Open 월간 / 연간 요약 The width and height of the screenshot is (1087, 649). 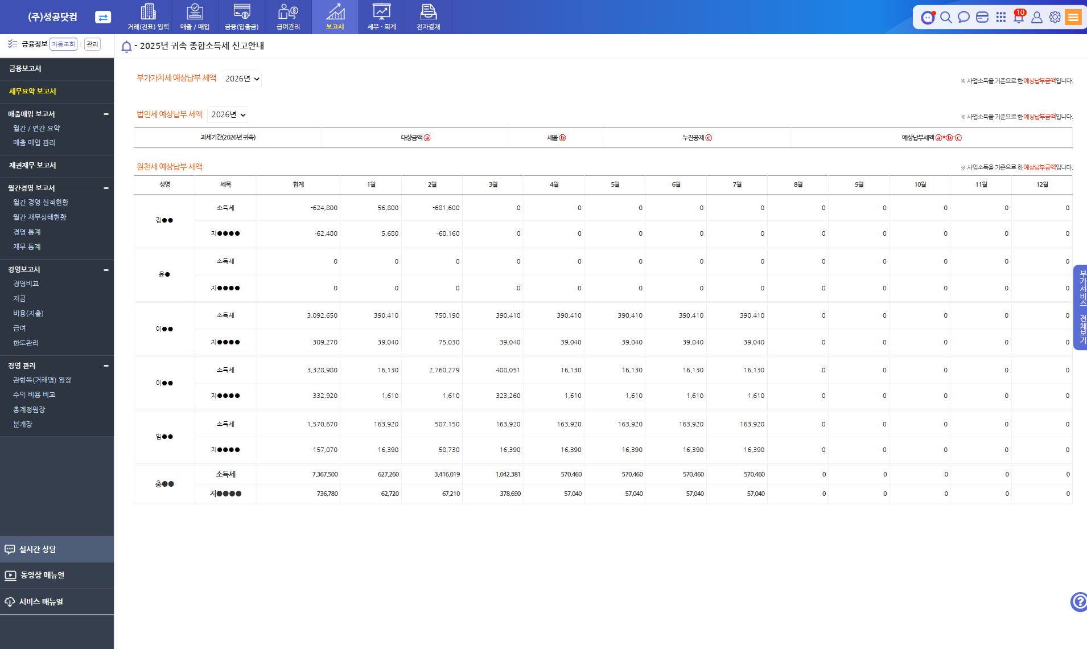click(36, 129)
